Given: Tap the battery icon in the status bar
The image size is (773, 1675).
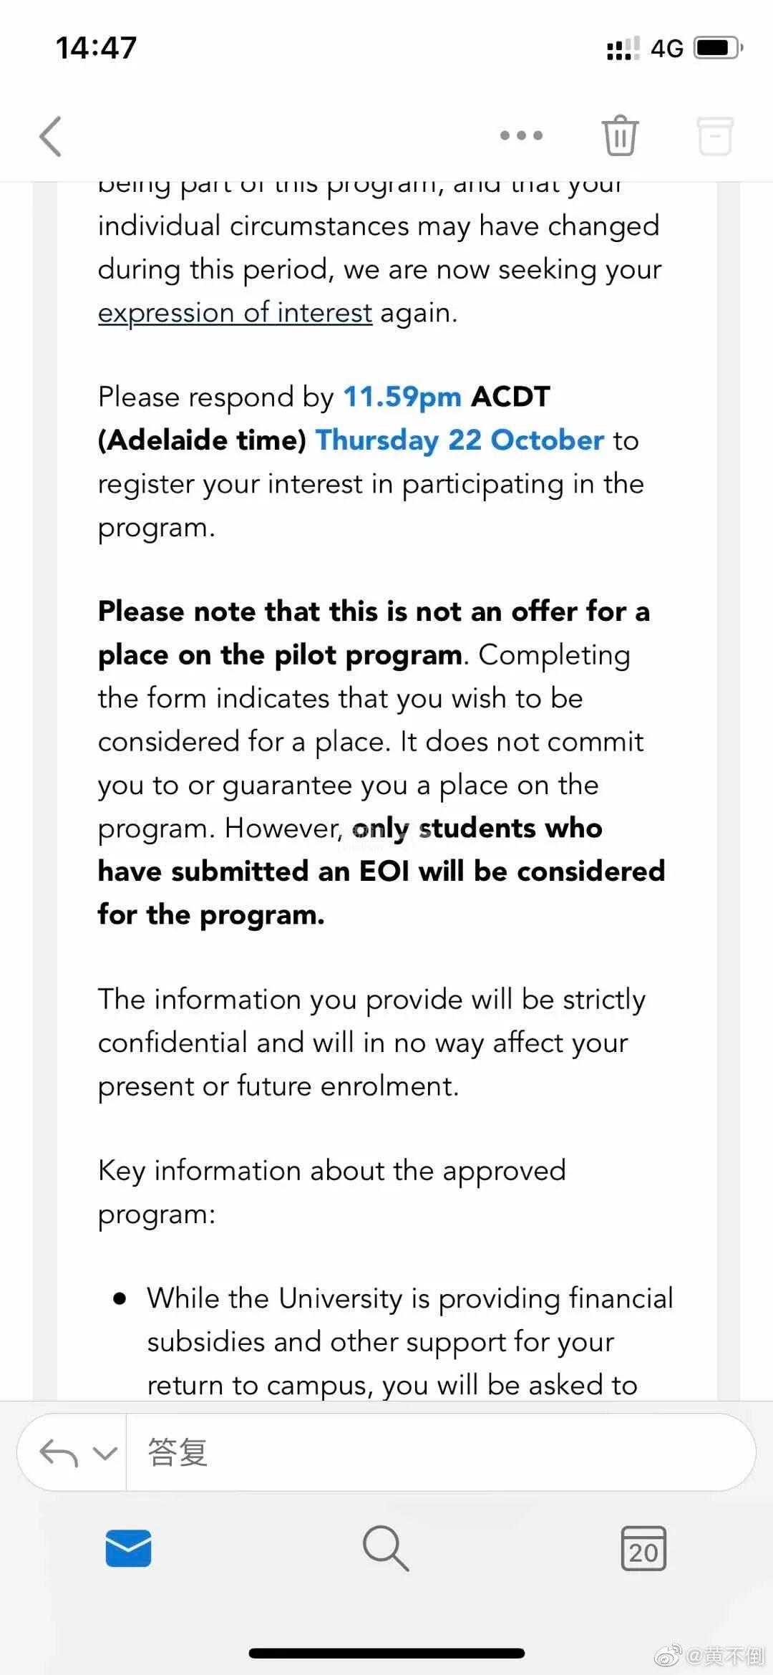Looking at the screenshot, I should pos(718,48).
